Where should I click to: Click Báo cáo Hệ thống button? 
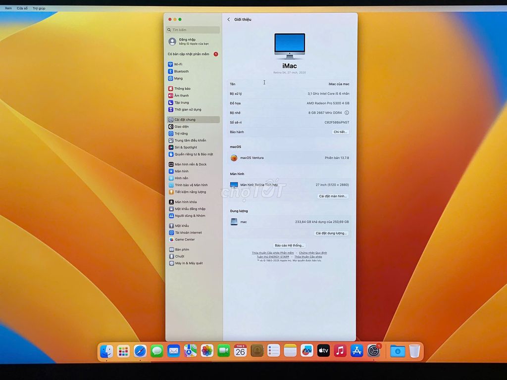289,245
